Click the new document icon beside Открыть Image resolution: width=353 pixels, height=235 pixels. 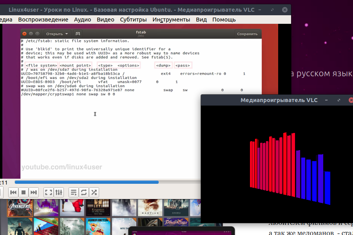tap(78, 34)
